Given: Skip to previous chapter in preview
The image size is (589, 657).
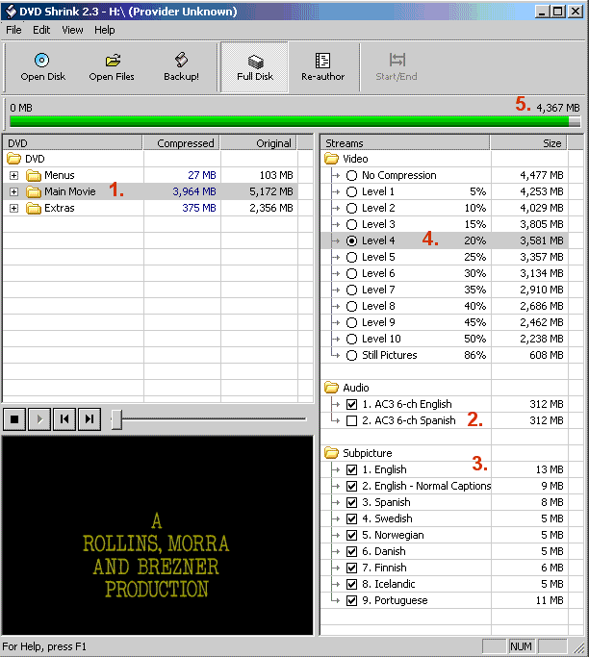Looking at the screenshot, I should [x=64, y=419].
